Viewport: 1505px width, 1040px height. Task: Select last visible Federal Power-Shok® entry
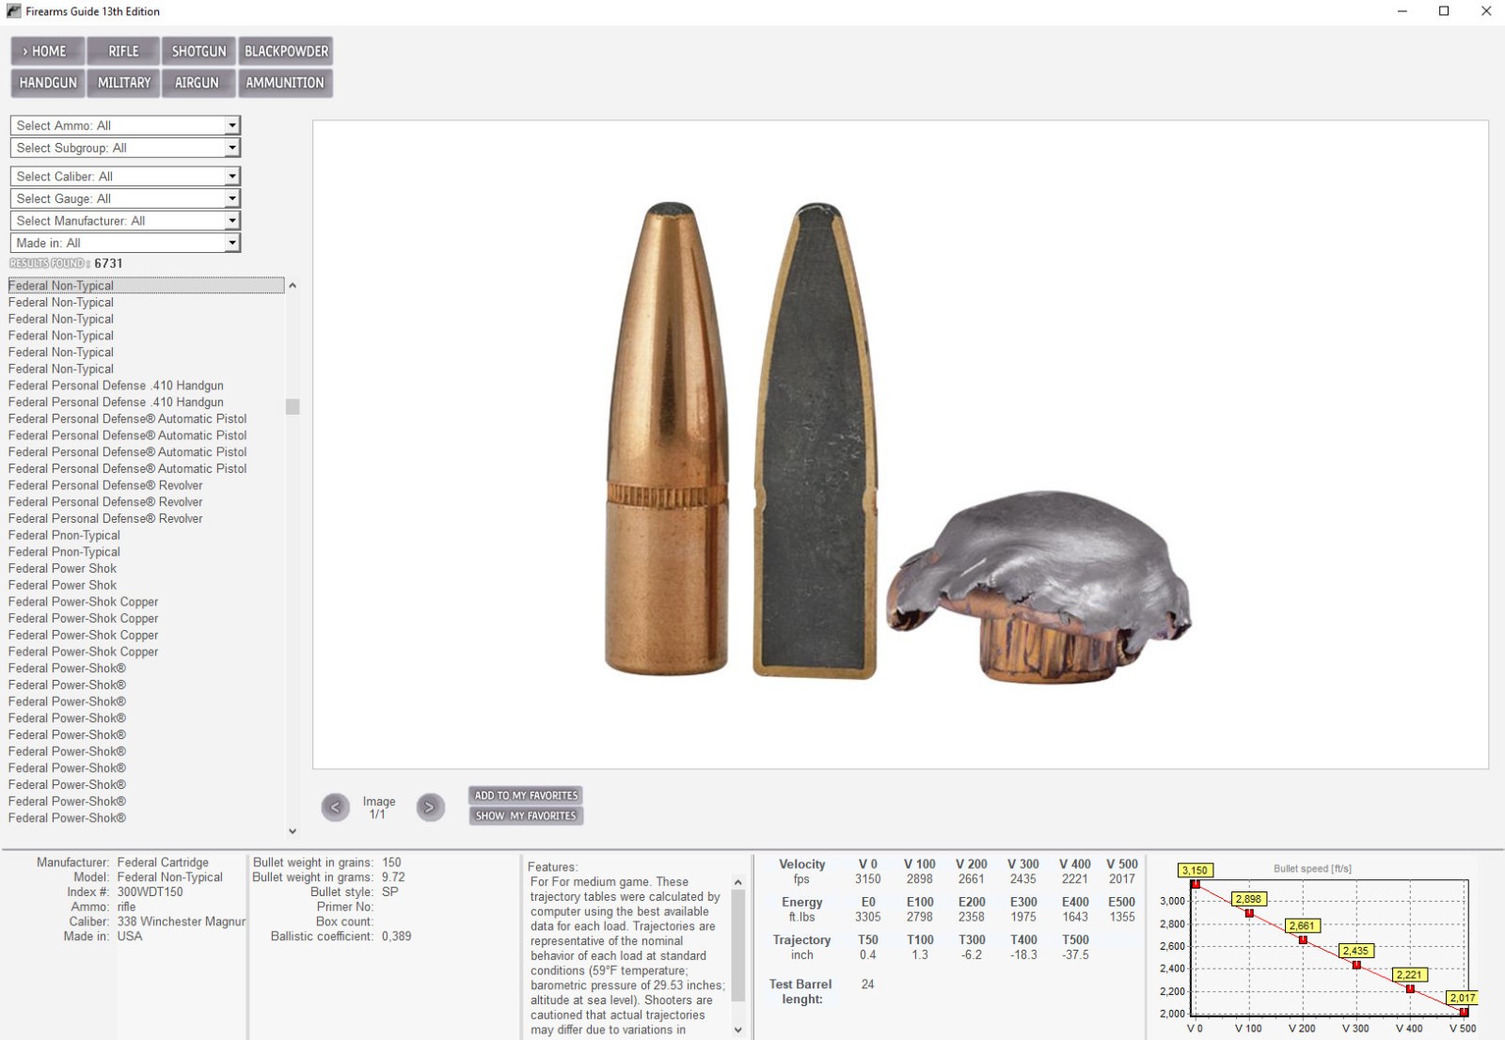tap(67, 818)
